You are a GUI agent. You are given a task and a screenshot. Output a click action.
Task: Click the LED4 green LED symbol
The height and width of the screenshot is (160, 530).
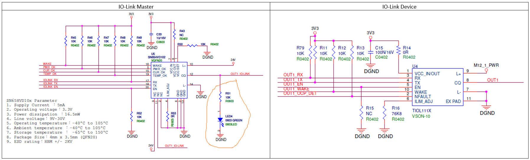click(220, 120)
